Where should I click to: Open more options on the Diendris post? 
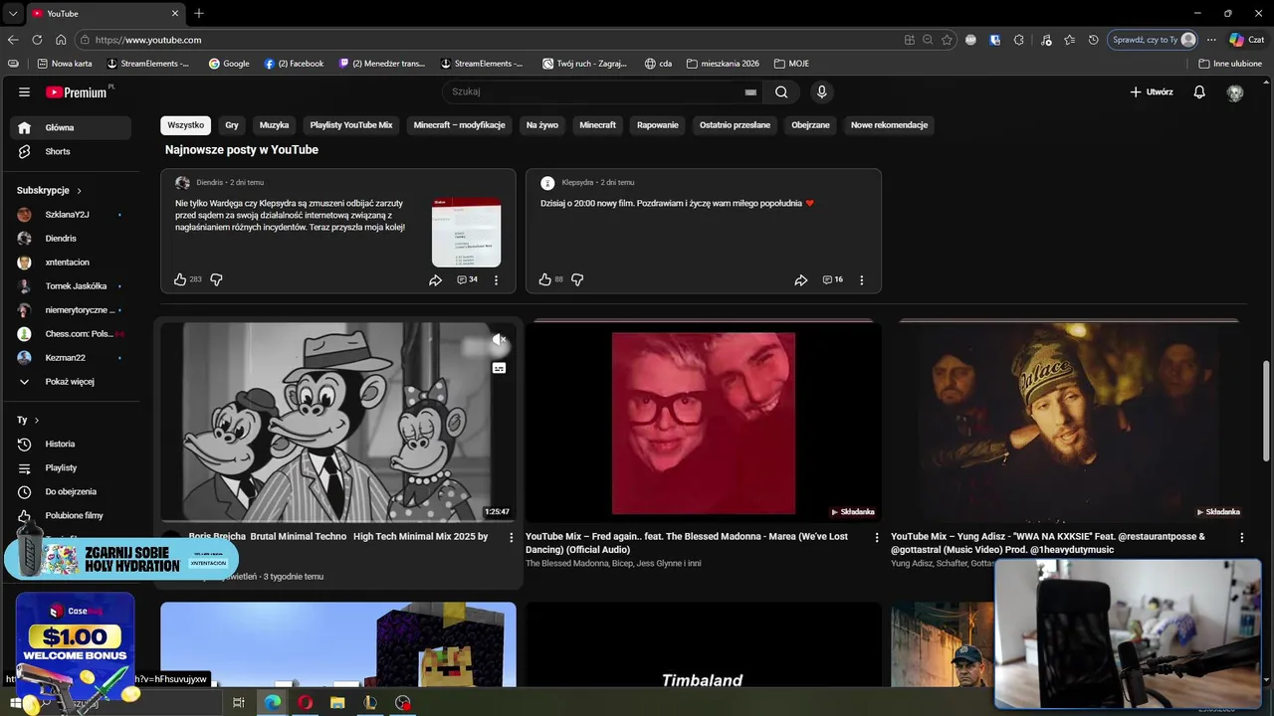(496, 280)
